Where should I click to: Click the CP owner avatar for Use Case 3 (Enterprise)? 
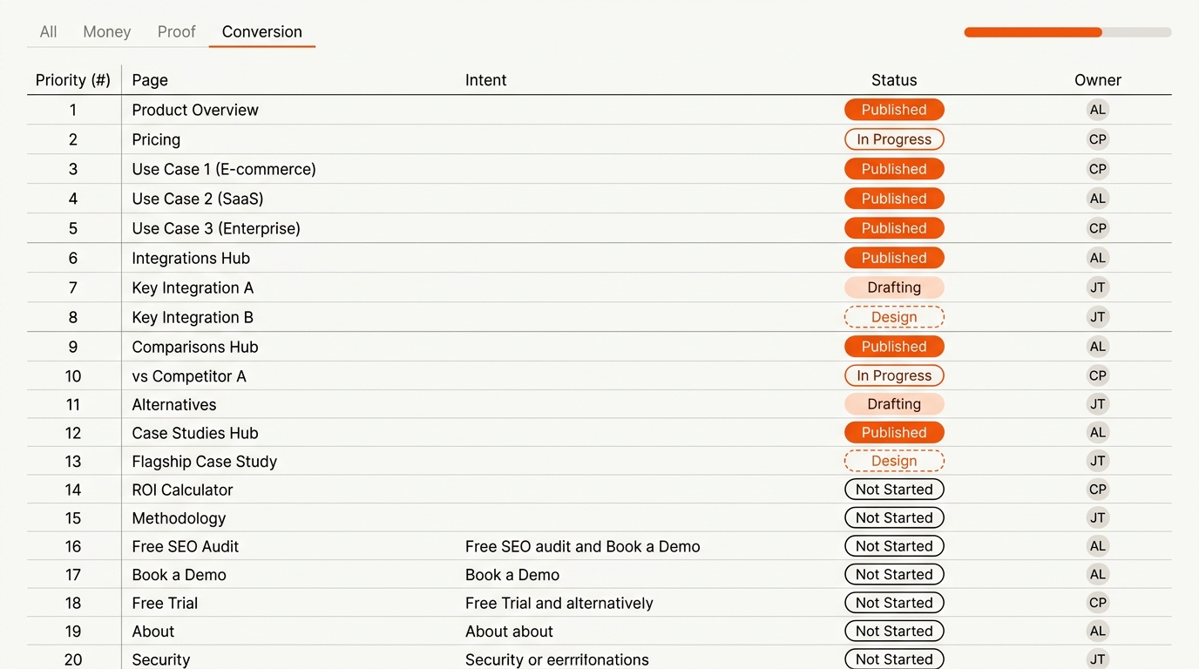1098,228
